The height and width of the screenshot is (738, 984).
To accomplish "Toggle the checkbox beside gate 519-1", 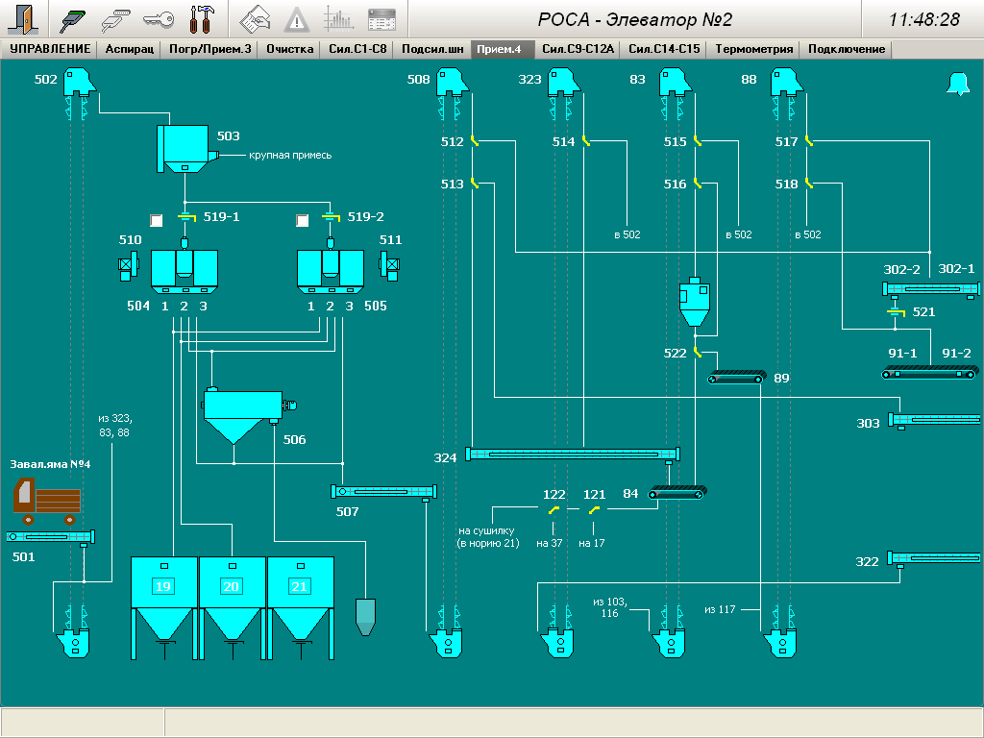I will pyautogui.click(x=157, y=220).
